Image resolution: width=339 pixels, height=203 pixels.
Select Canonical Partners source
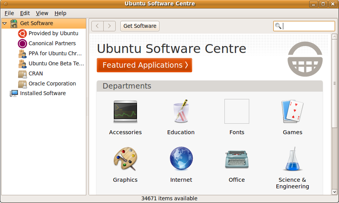[x=52, y=43]
